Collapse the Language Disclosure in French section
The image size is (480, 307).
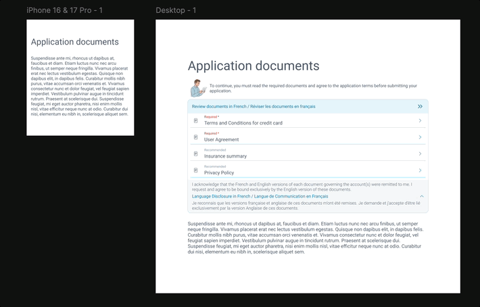click(422, 196)
